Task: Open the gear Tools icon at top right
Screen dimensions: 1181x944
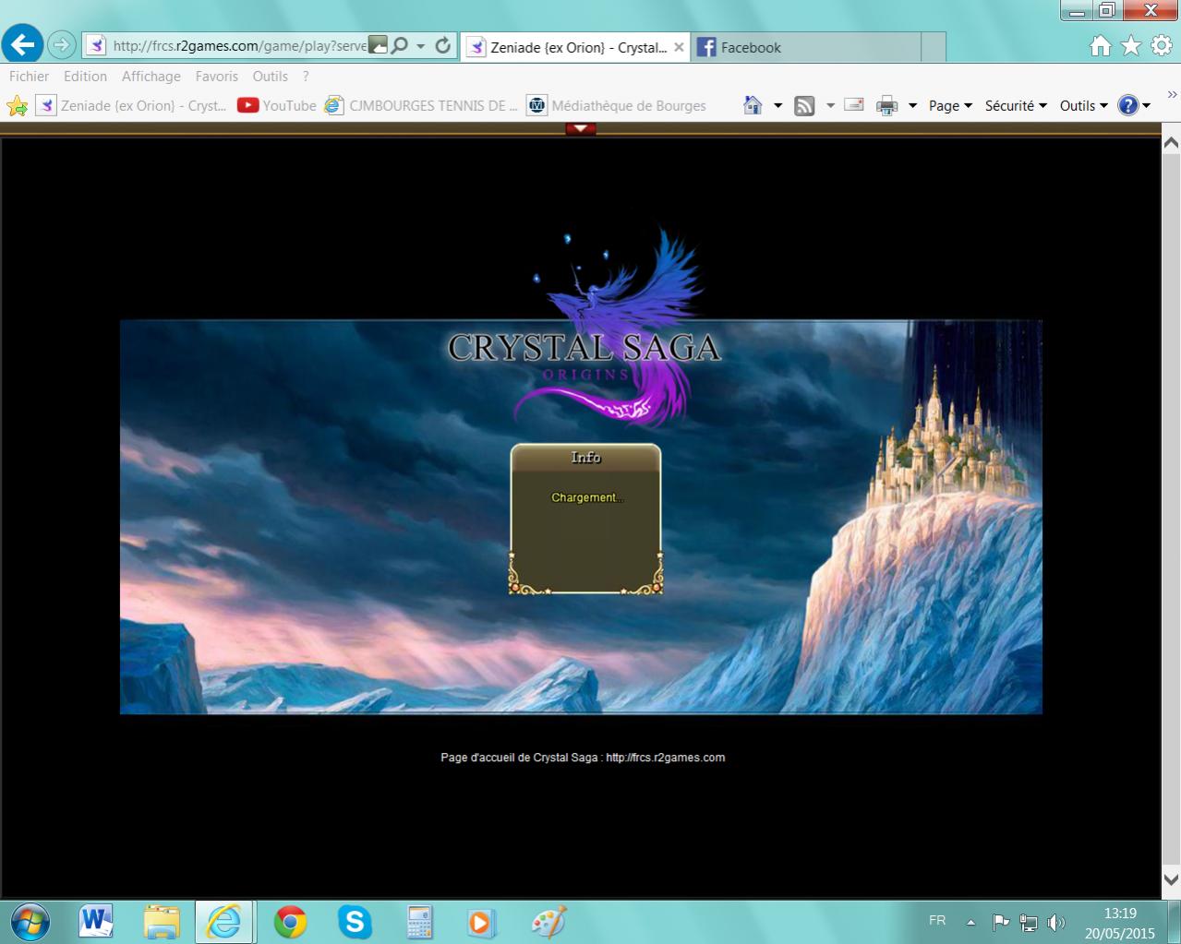Action: pos(1161,46)
